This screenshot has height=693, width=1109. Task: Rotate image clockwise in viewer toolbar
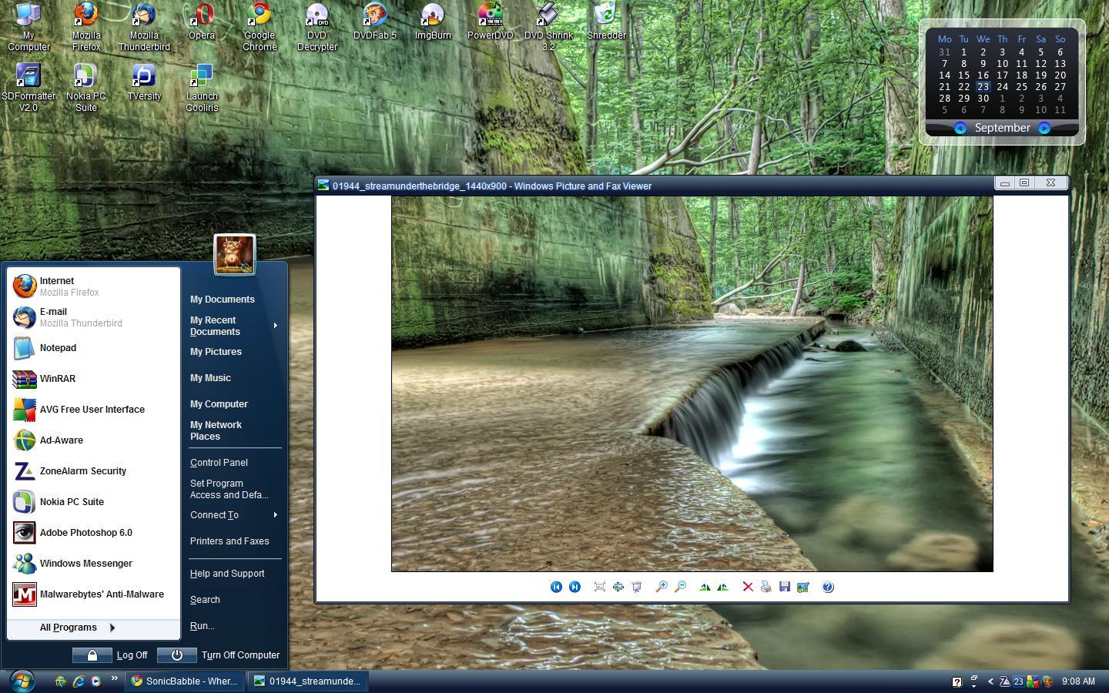705,587
